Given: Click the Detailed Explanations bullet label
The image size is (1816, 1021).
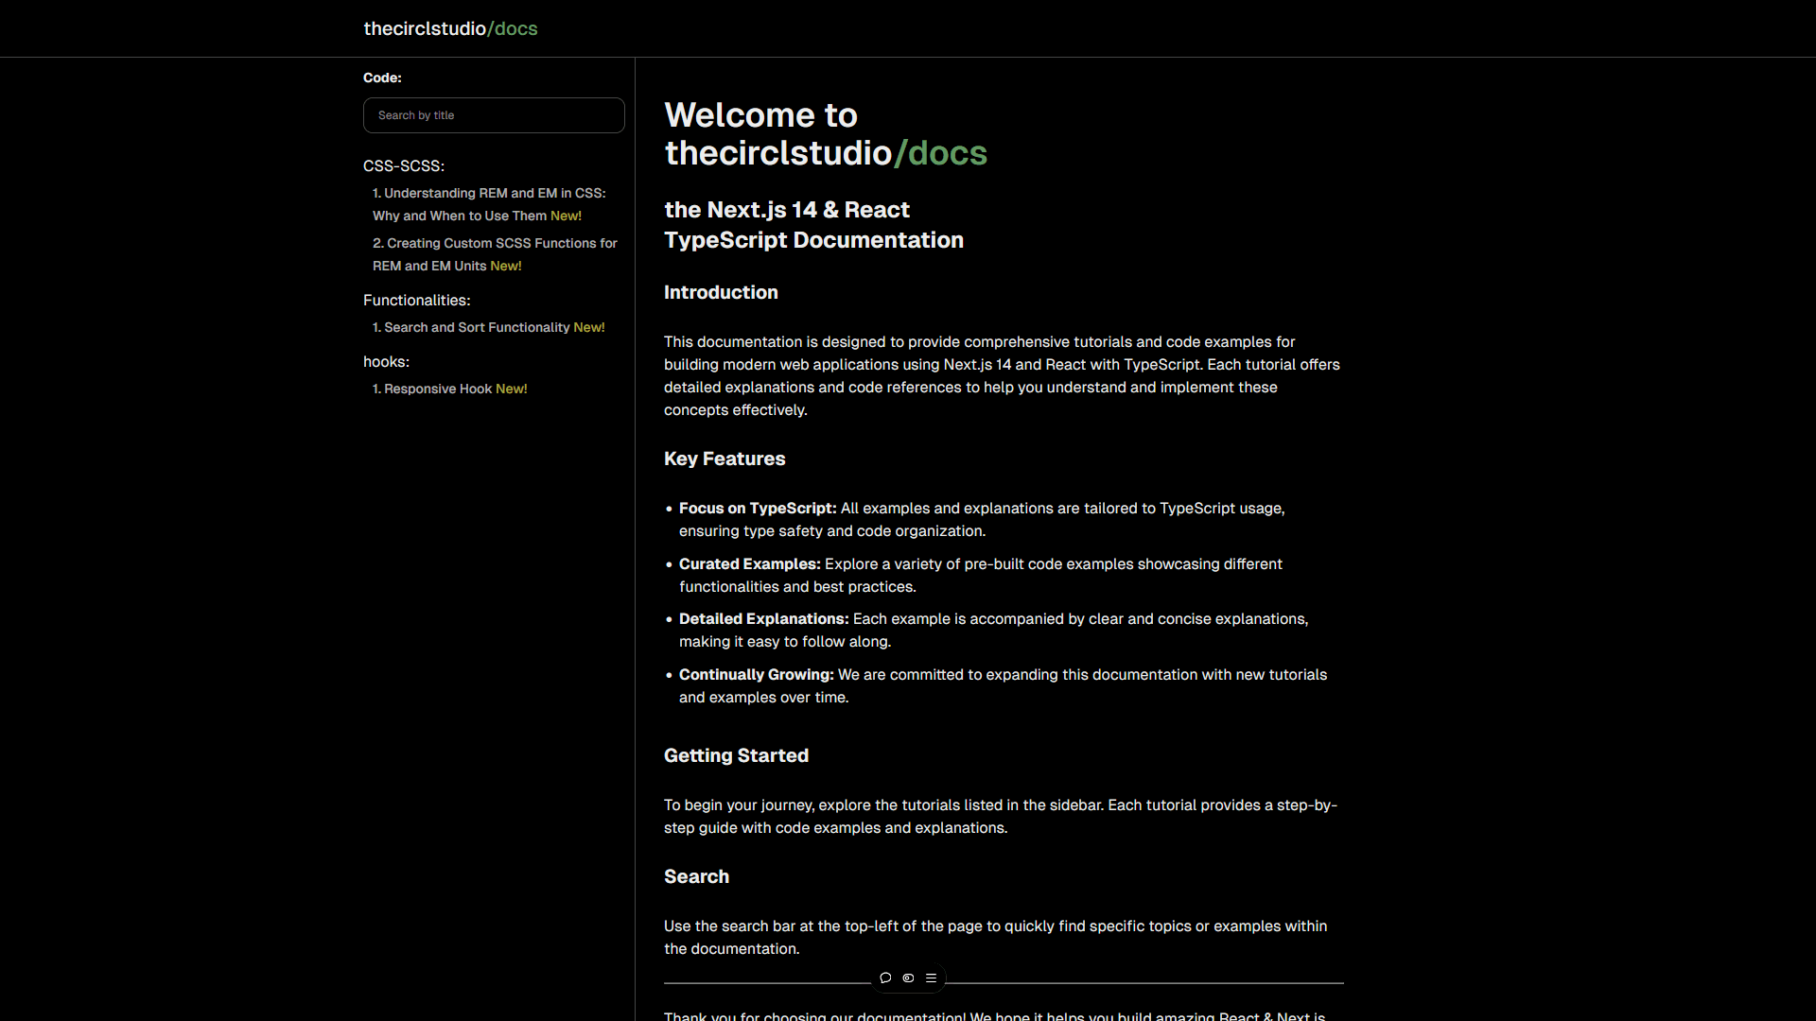Looking at the screenshot, I should click(x=764, y=619).
